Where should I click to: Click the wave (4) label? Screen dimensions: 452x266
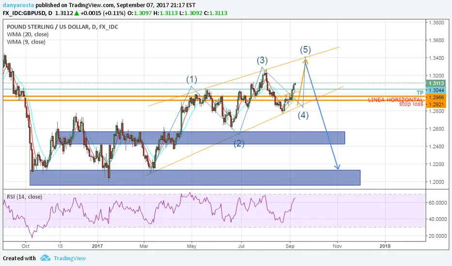pos(303,115)
